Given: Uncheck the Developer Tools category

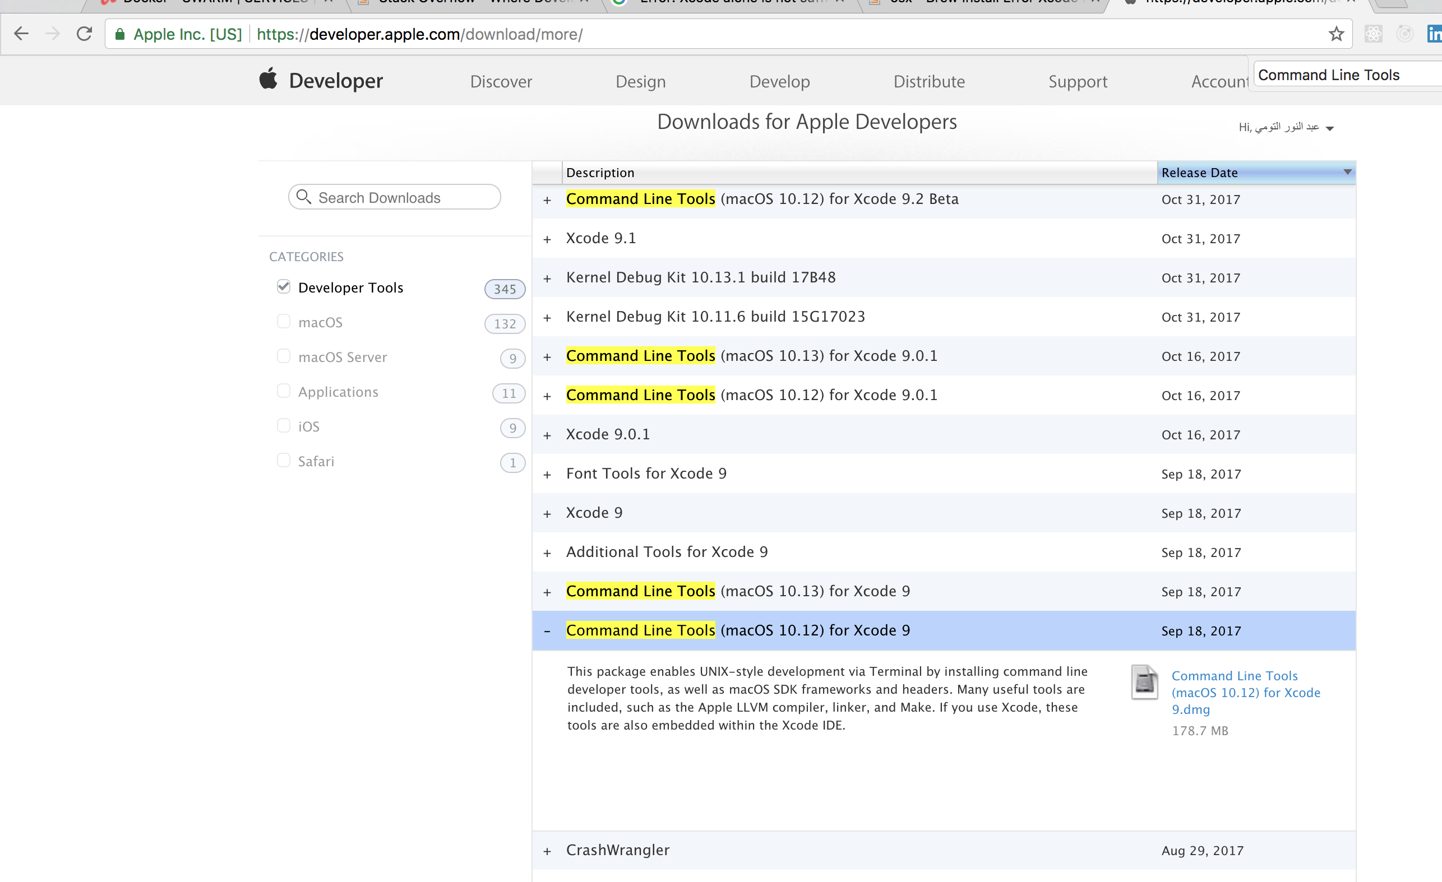Looking at the screenshot, I should (x=283, y=286).
